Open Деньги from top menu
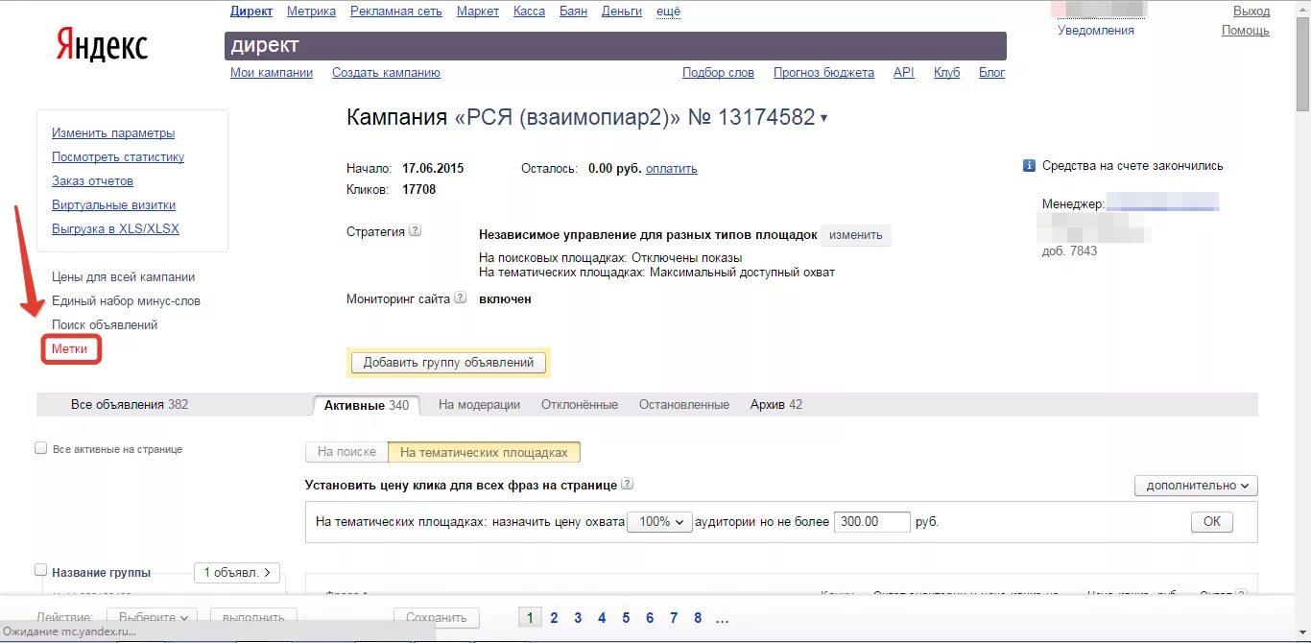The width and height of the screenshot is (1311, 643). [622, 12]
